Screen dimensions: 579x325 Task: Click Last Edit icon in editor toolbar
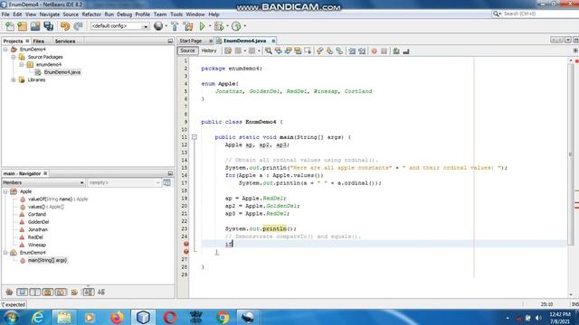click(228, 51)
